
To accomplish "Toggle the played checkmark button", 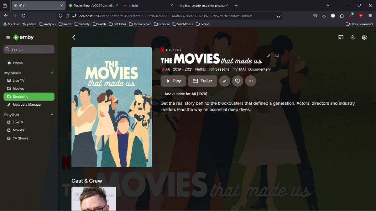I will [224, 81].
